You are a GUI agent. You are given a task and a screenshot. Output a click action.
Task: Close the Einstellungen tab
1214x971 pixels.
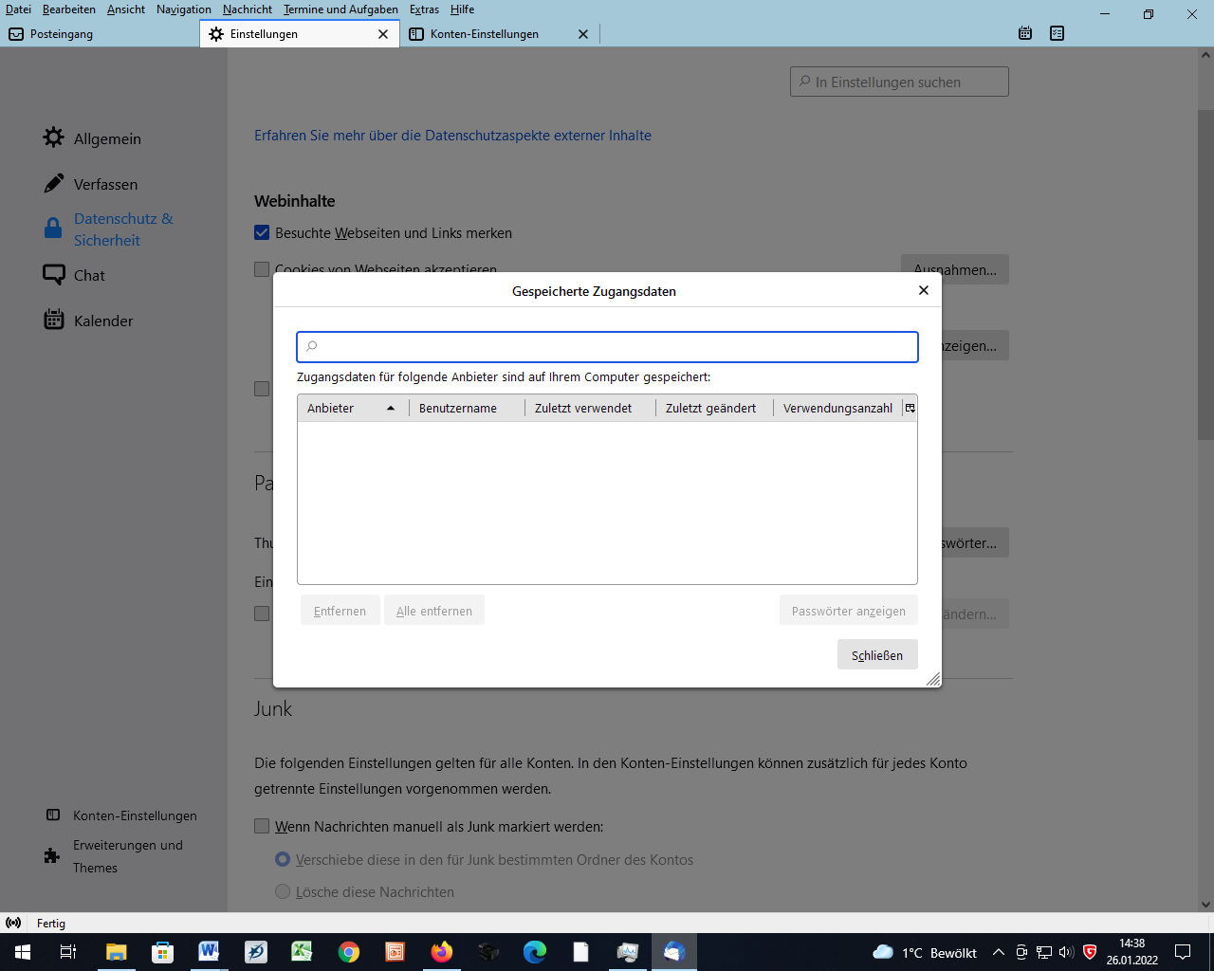(x=383, y=34)
